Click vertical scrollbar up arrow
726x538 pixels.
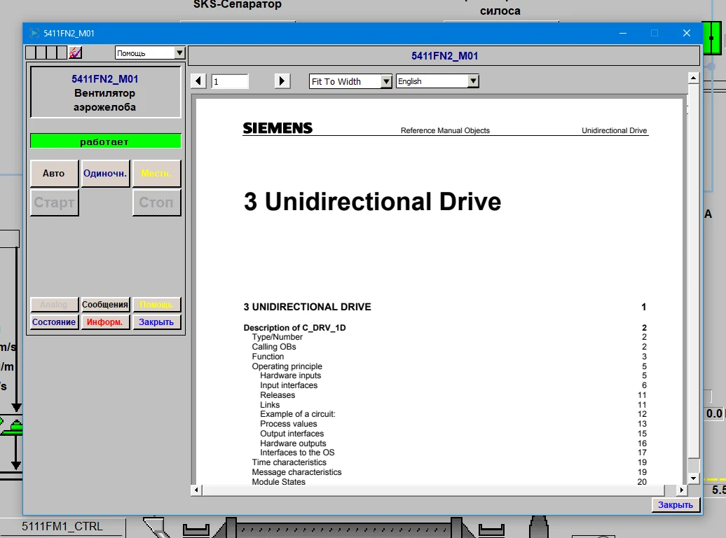pos(693,78)
